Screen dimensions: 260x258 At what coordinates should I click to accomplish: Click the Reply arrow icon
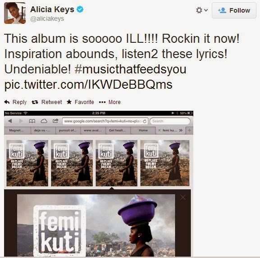[7, 102]
